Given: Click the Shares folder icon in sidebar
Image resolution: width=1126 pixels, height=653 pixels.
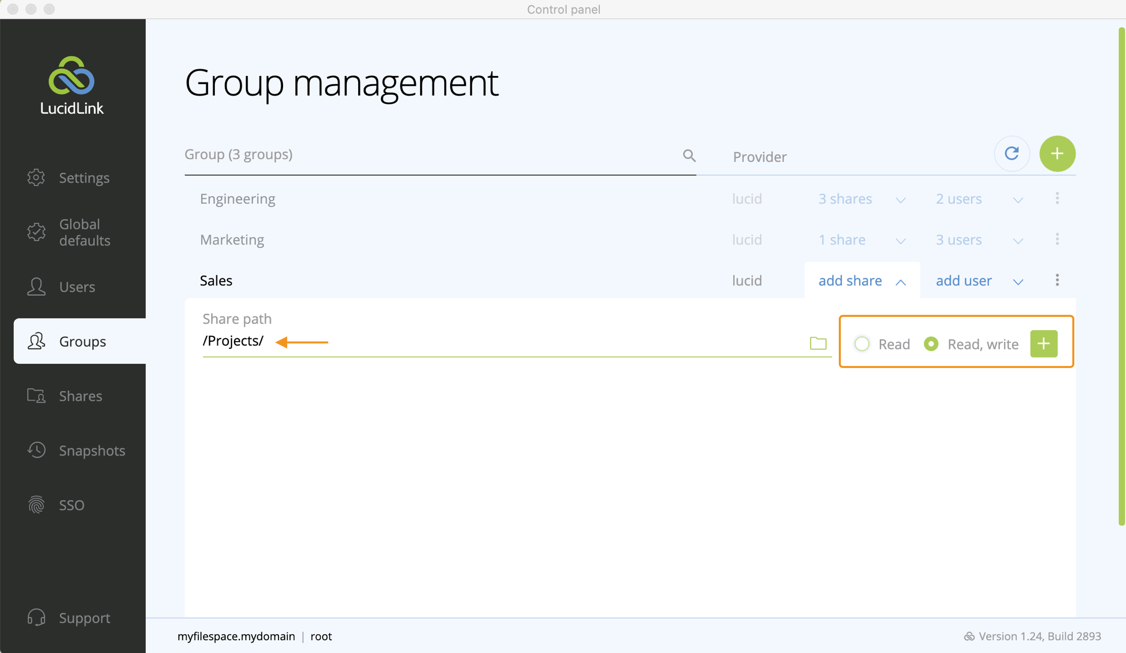Looking at the screenshot, I should (x=36, y=396).
